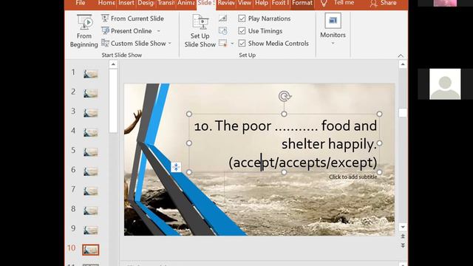Switch to the Transitions tab
The height and width of the screenshot is (266, 473).
coord(166,3)
